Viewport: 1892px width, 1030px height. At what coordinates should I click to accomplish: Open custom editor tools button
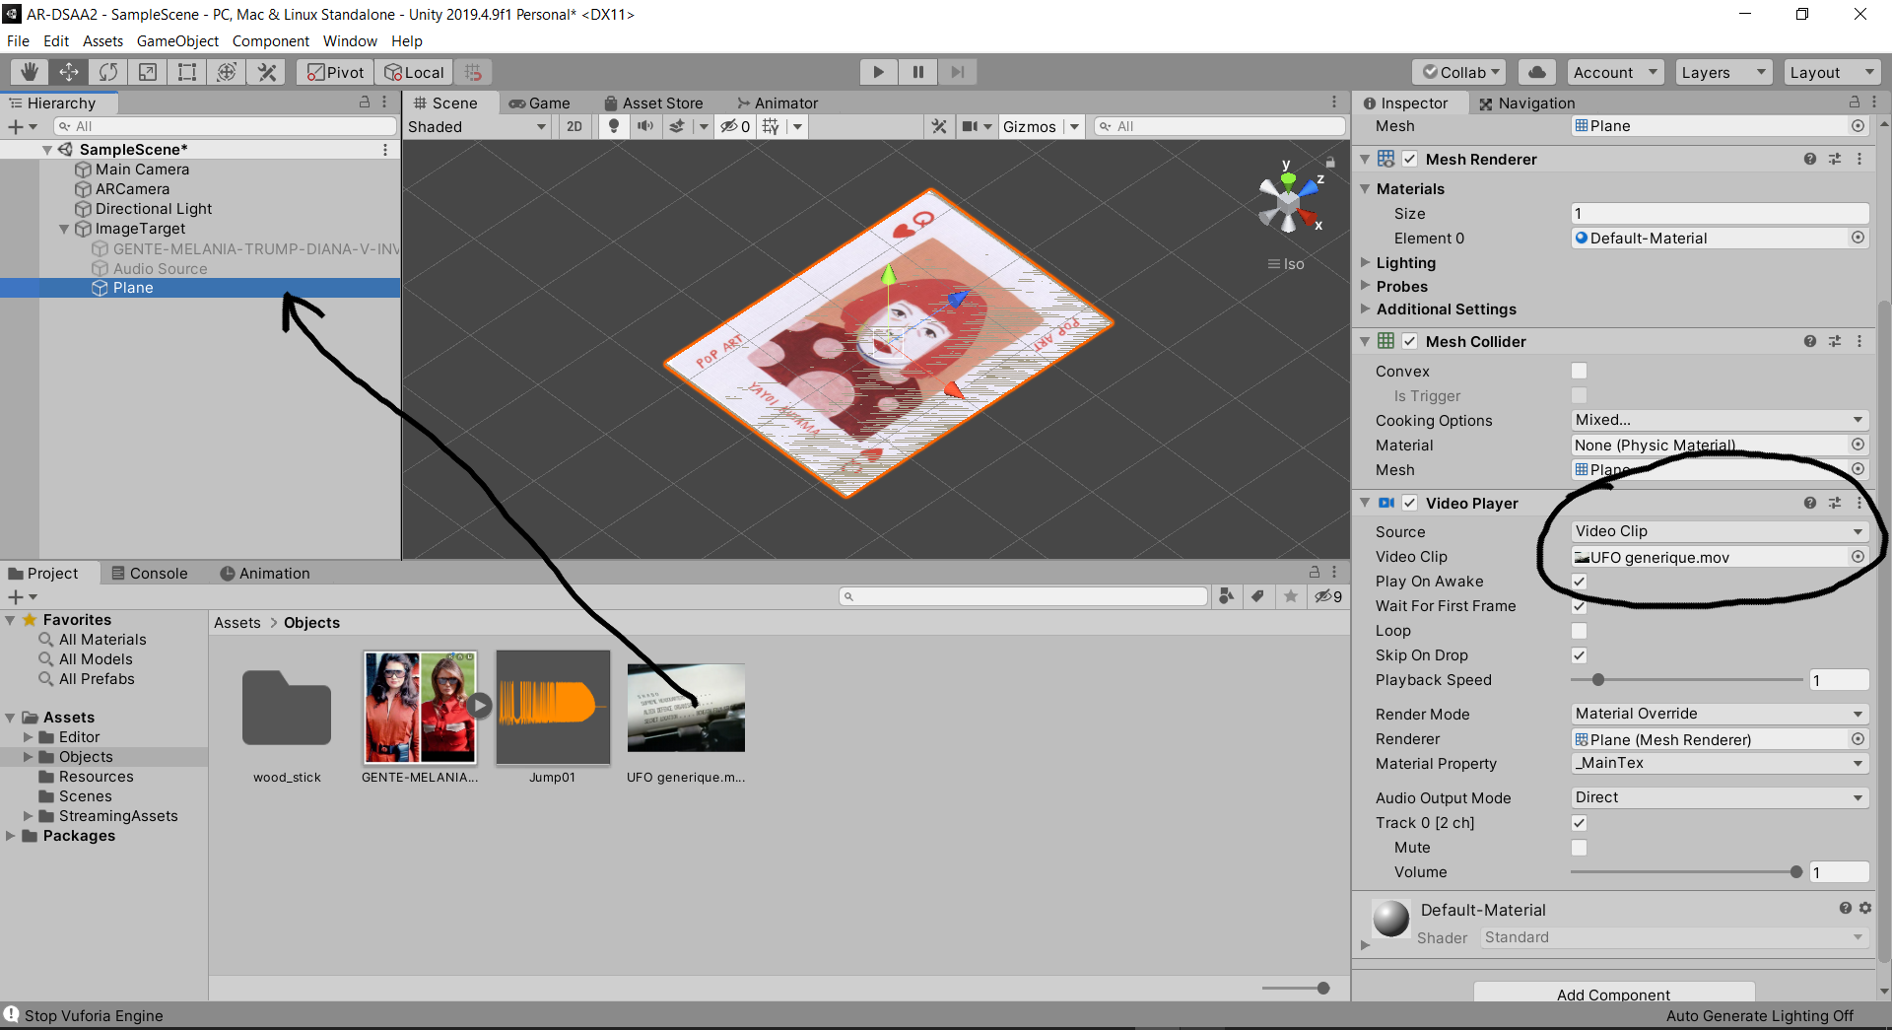click(266, 72)
